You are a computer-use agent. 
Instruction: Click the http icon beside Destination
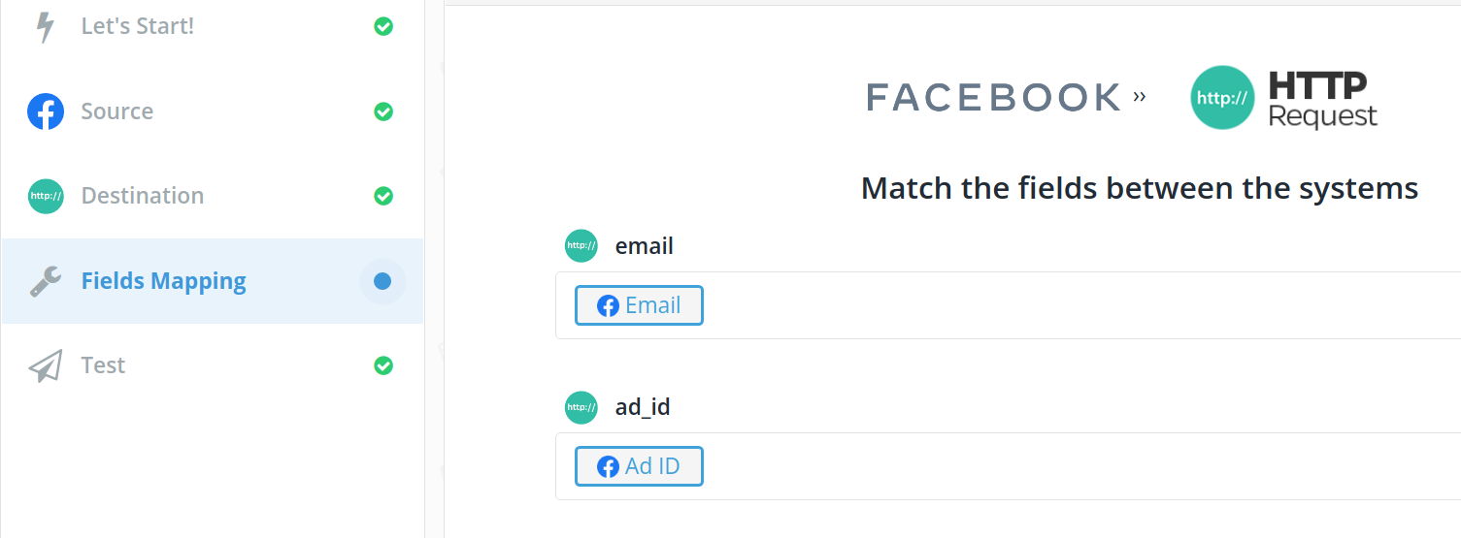[x=46, y=196]
